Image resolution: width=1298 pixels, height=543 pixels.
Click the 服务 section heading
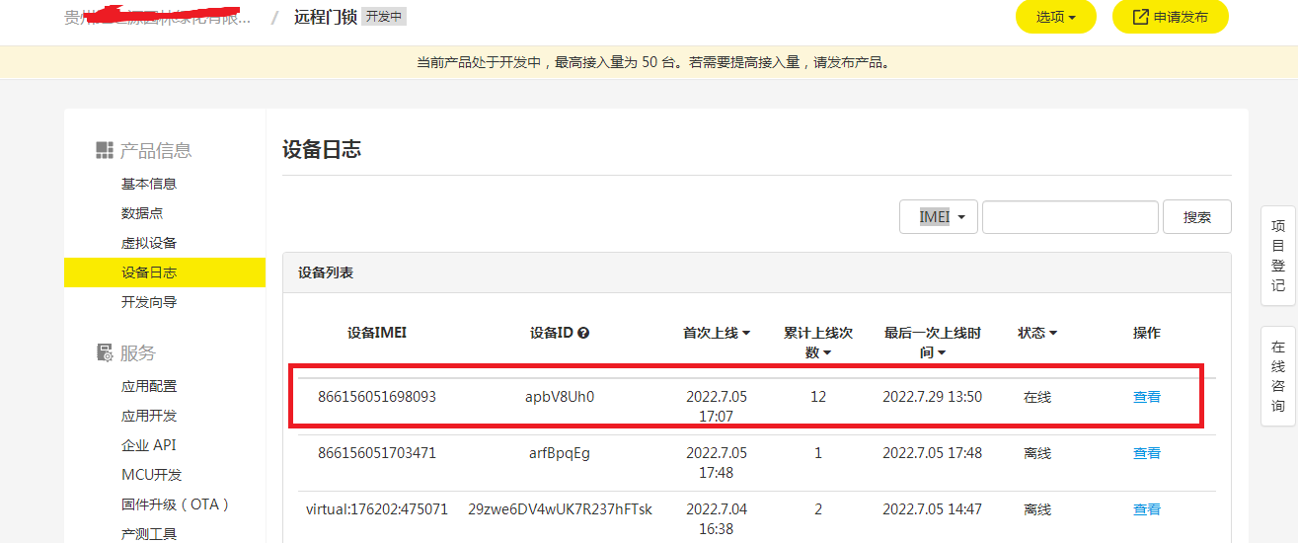(x=138, y=352)
